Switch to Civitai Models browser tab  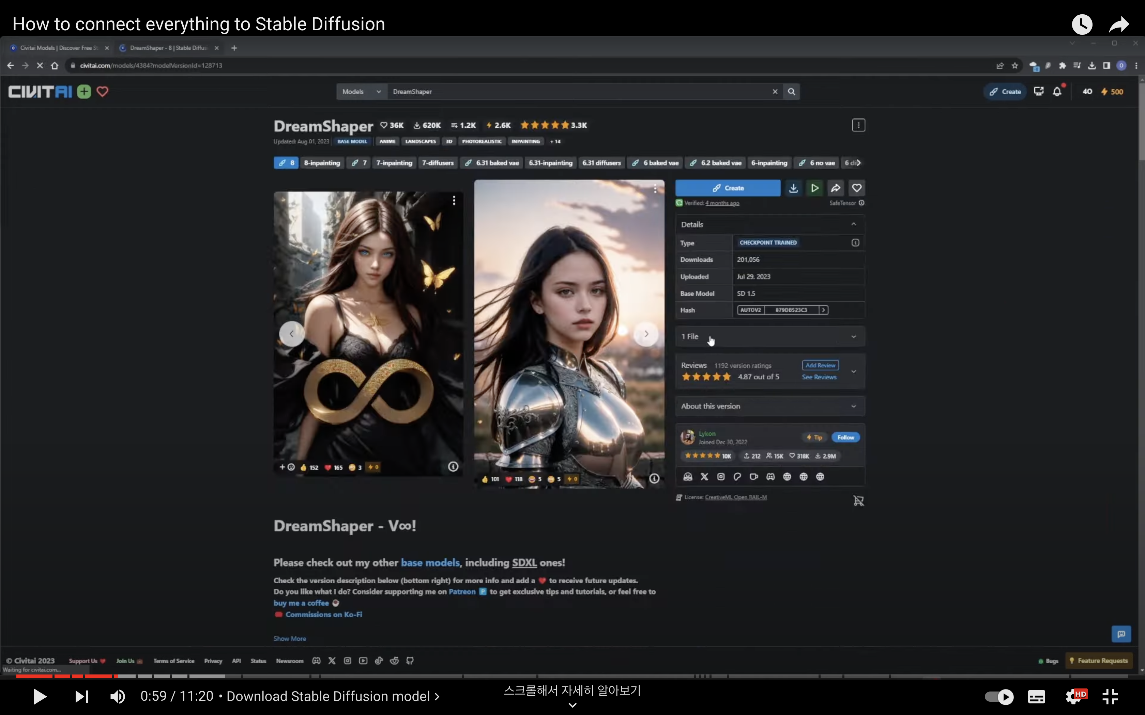58,48
